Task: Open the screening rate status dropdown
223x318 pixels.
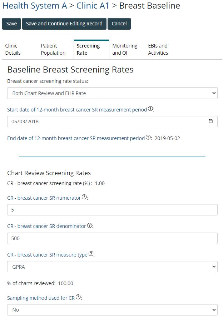Action: pos(112,93)
